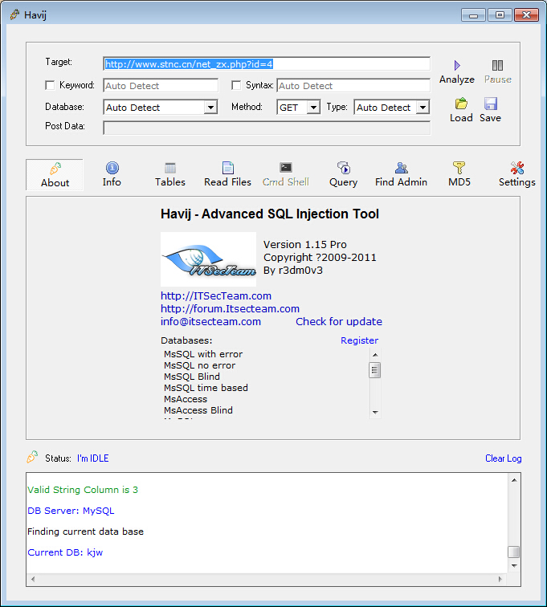Select the About tab label
Viewport: 547px width, 607px height.
click(55, 183)
